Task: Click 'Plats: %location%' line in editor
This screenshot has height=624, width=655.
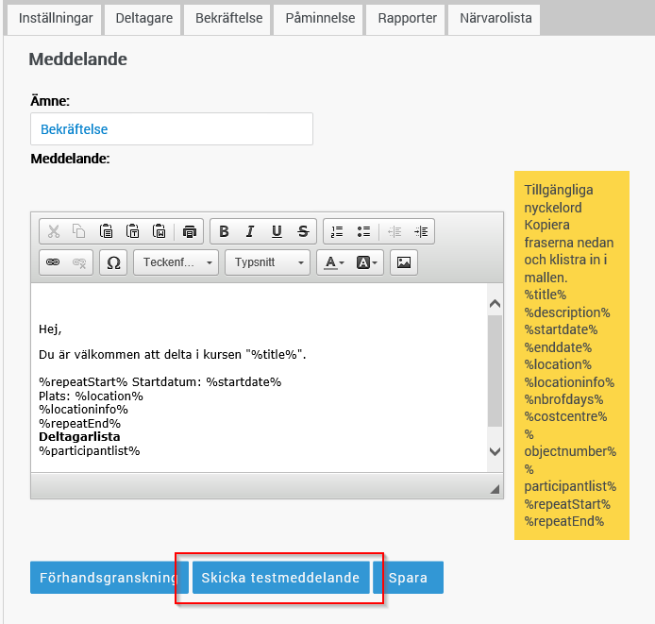Action: (91, 396)
